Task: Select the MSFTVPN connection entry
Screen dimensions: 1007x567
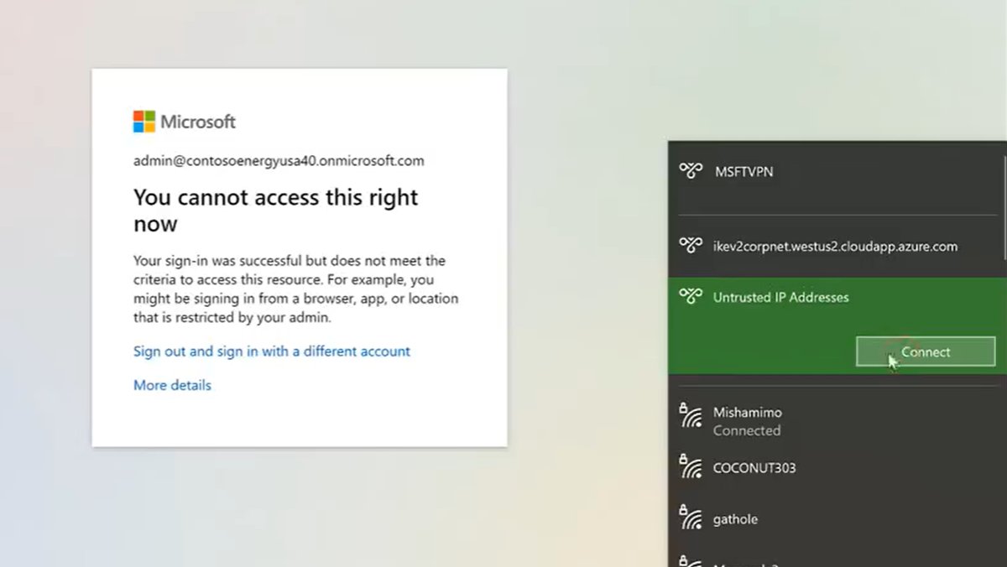Action: (x=837, y=171)
